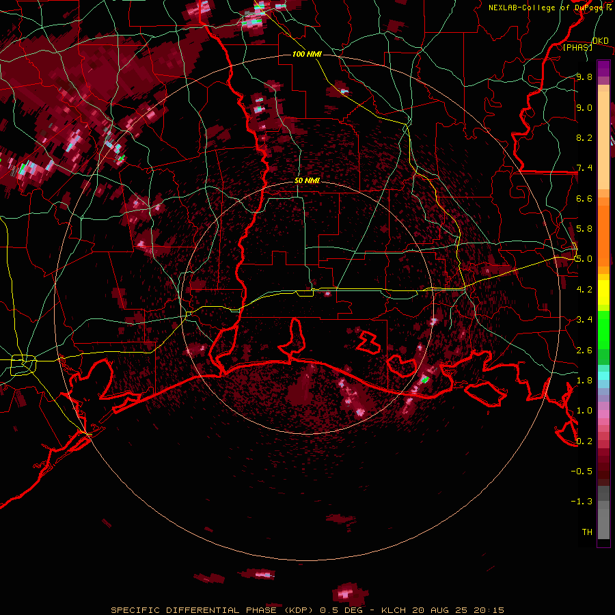Click the 6.6 value on the color scale
This screenshot has height=615, width=615.
point(584,198)
